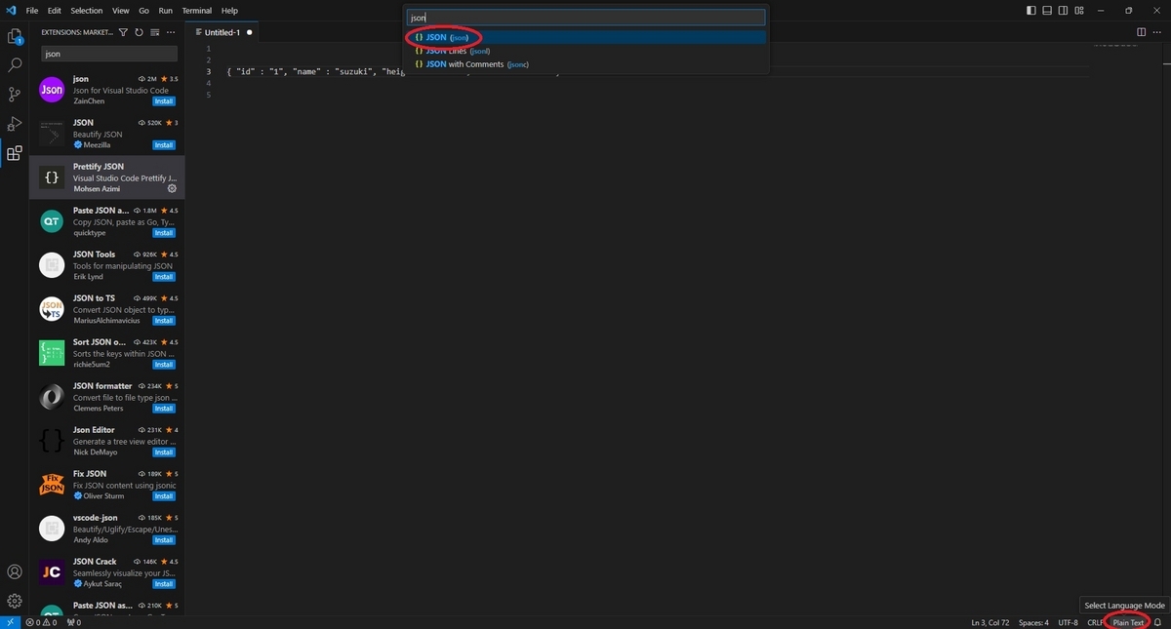The width and height of the screenshot is (1171, 629).
Task: Open Plain Text language mode selector
Action: point(1128,622)
